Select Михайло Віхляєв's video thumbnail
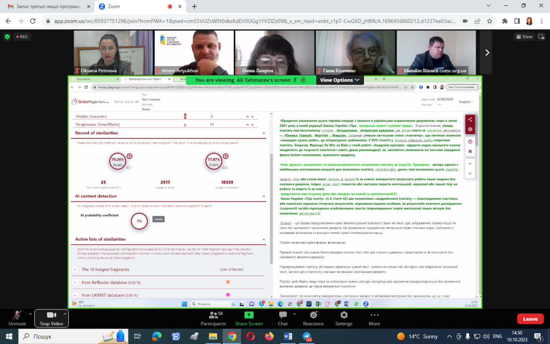Image resolution: width=550 pixels, height=344 pixels. (436, 52)
